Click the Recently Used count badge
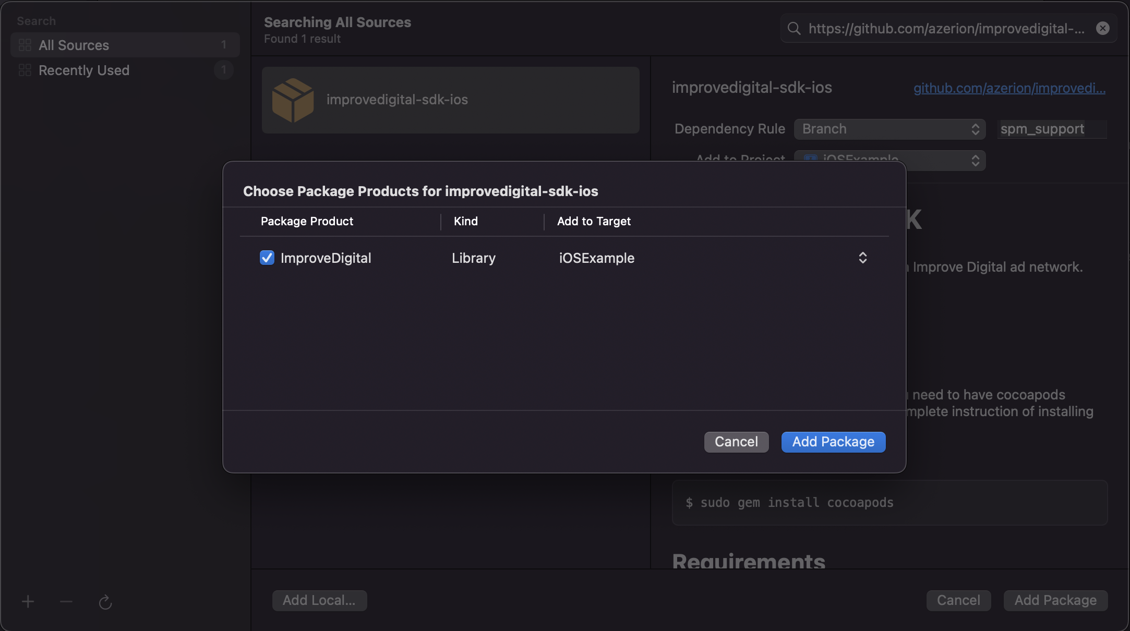 pos(224,70)
